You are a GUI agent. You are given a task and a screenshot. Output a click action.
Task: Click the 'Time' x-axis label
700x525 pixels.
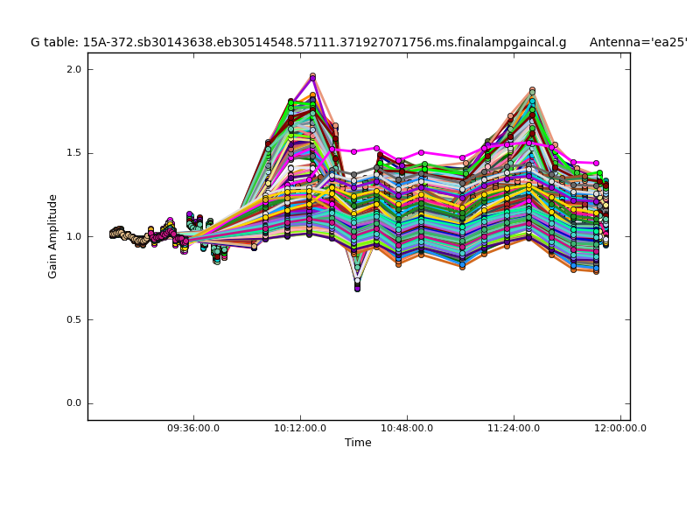coord(358,443)
